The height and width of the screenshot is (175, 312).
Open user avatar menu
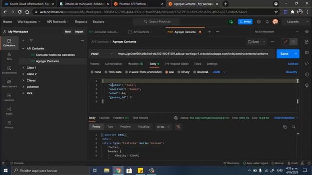pyautogui.click(x=275, y=21)
